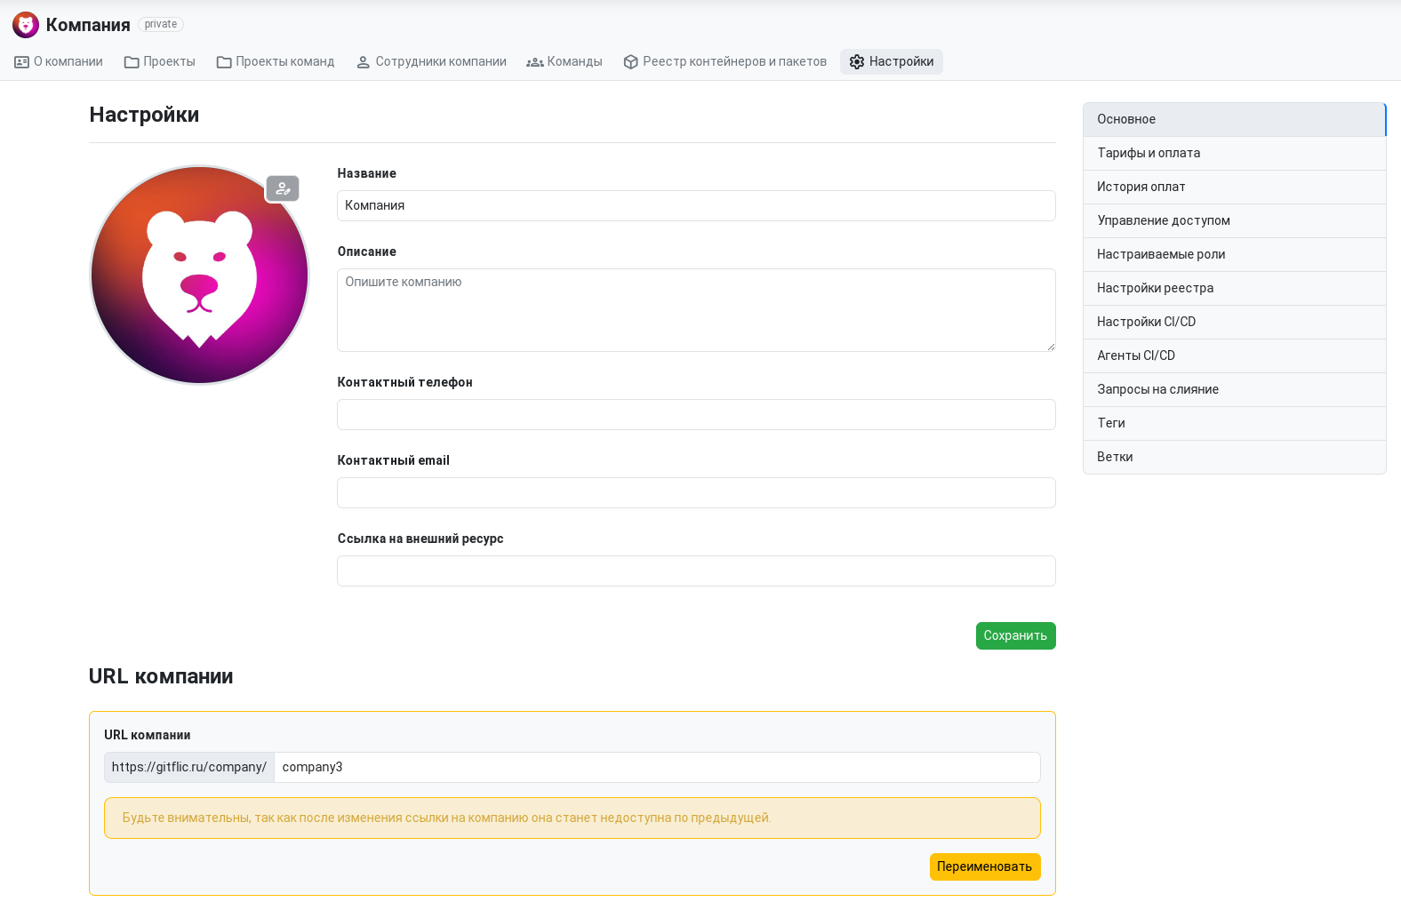Click the Будьте внимательны warning message
Viewport: 1401px width, 910px height.
tap(572, 818)
